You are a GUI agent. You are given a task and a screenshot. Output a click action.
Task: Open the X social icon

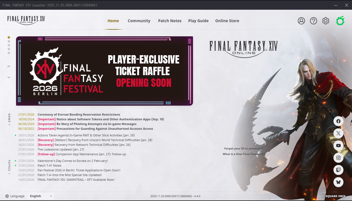point(338,133)
